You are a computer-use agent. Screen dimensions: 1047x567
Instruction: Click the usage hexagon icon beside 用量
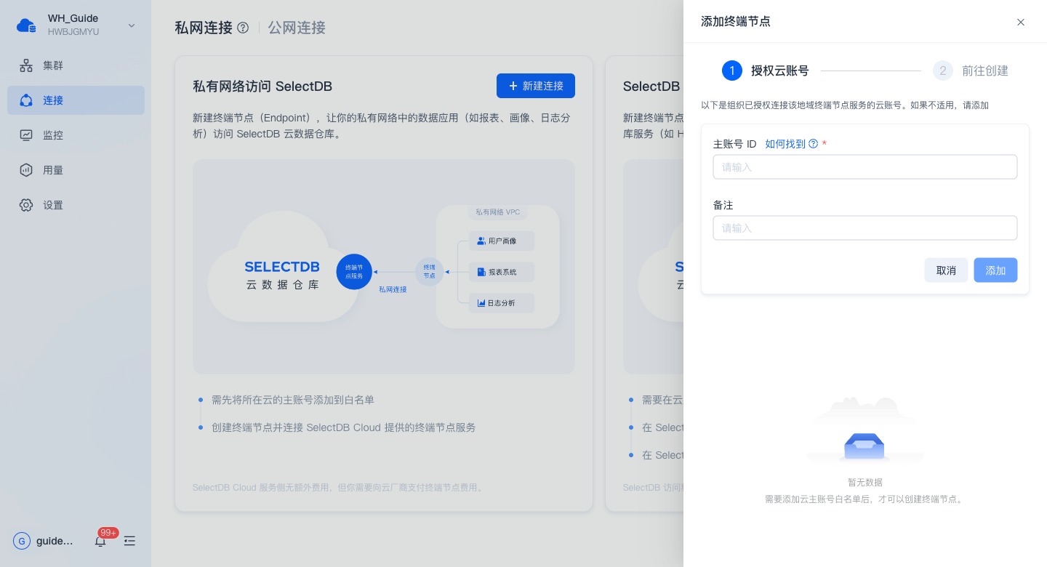pyautogui.click(x=26, y=170)
